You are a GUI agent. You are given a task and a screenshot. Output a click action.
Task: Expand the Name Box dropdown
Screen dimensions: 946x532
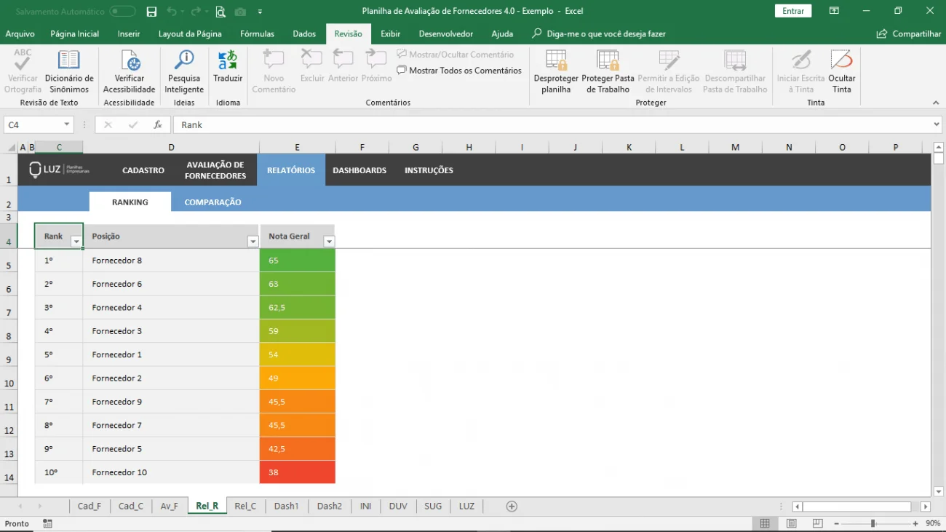(68, 125)
